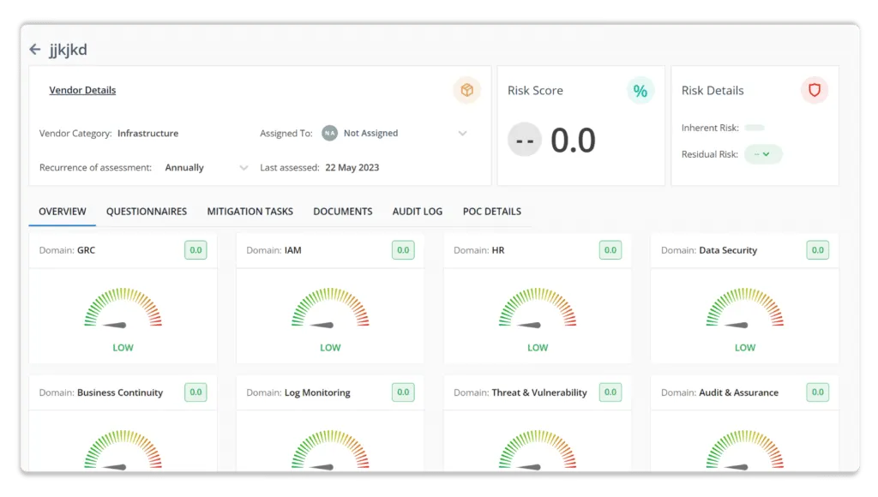Click the GRC domain risk gauge
This screenshot has width=878, height=497.
pos(123,308)
